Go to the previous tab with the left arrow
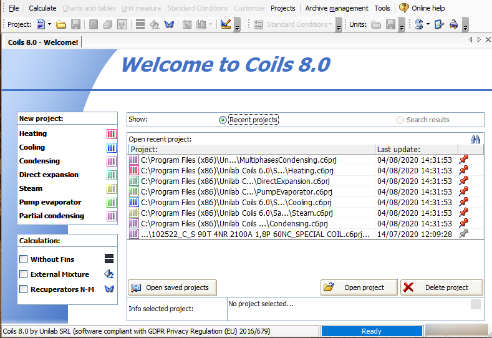The image size is (492, 338). pyautogui.click(x=470, y=39)
